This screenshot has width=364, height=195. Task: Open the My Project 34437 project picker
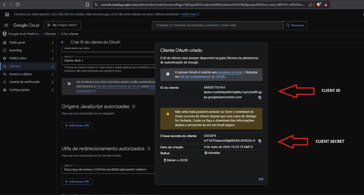click(x=63, y=25)
